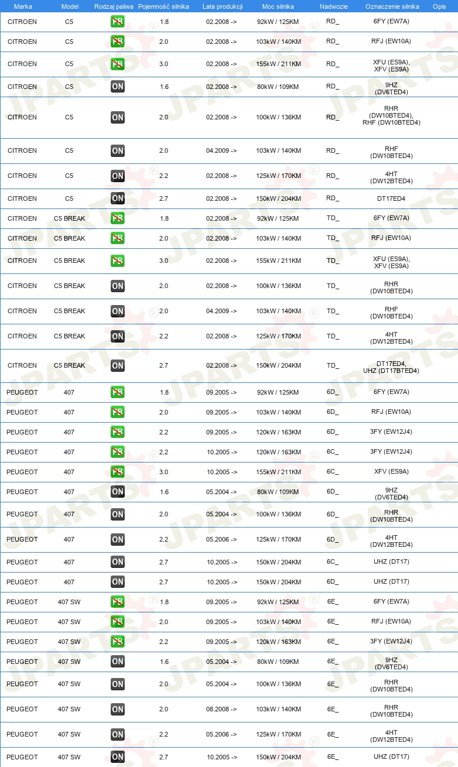
Task: Click the Lata produkcji column header
Action: pos(223,6)
